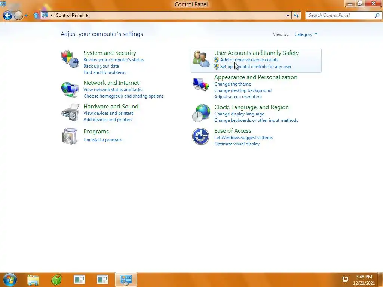Open the Appearance and Personalization monitor icon
The width and height of the screenshot is (383, 287).
tap(201, 84)
